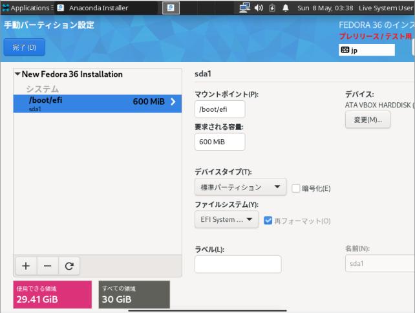This screenshot has height=313, width=415.
Task: Collapse the New Fedora 36 Installation tree
Action: tap(17, 74)
